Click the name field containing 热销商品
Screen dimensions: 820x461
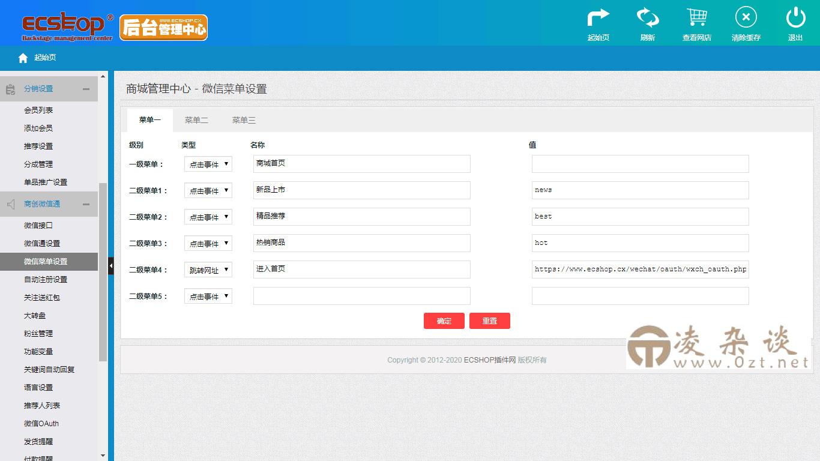[x=362, y=243]
